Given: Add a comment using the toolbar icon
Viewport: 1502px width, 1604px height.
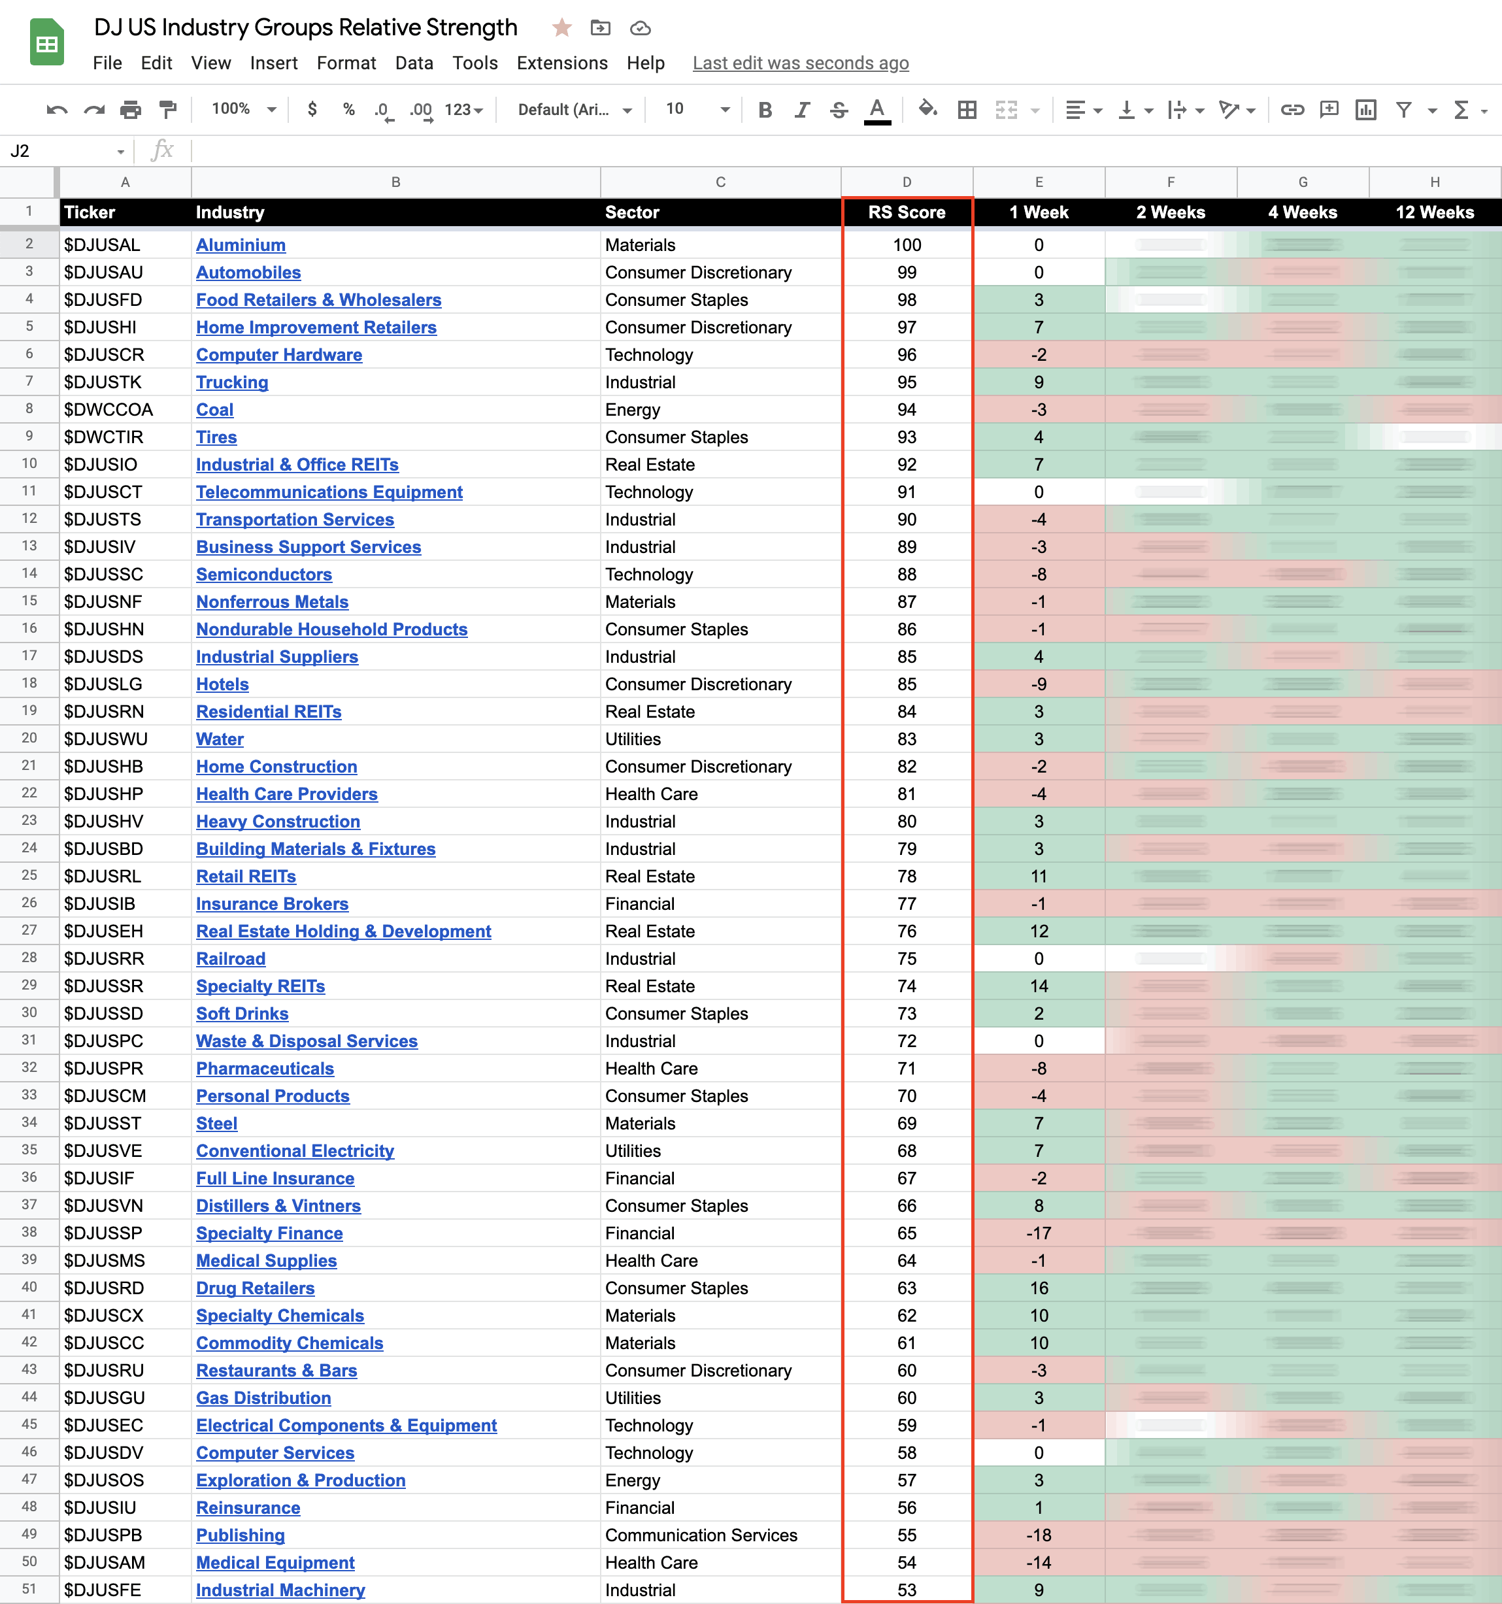Looking at the screenshot, I should coord(1329,110).
